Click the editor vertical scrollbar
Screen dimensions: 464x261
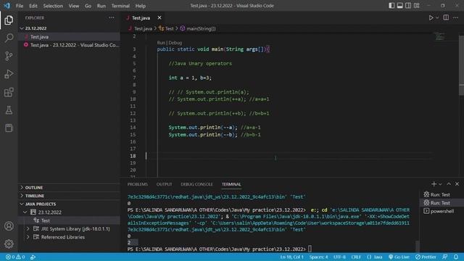(x=461, y=65)
